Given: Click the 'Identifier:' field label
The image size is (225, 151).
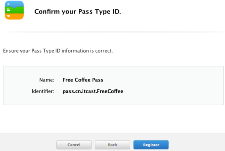Looking at the screenshot, I should tap(43, 91).
